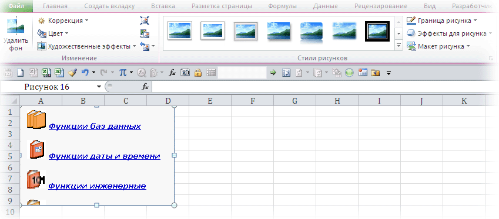Click the first green Excel sheet icon
The height and width of the screenshot is (219, 499).
[46, 73]
